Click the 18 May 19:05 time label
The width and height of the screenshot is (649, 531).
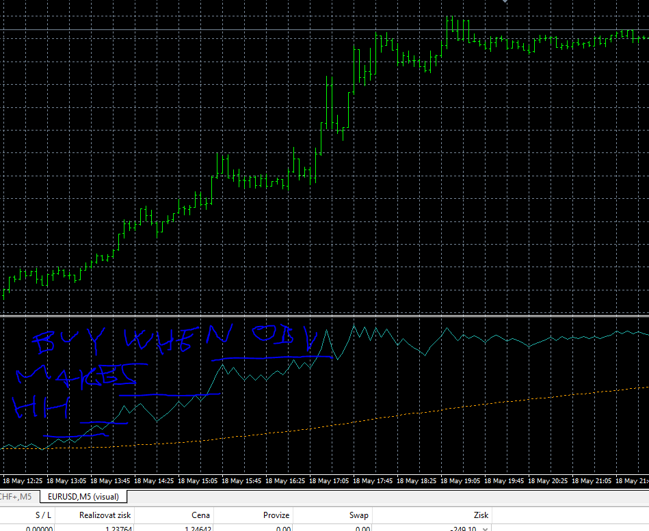pyautogui.click(x=460, y=481)
